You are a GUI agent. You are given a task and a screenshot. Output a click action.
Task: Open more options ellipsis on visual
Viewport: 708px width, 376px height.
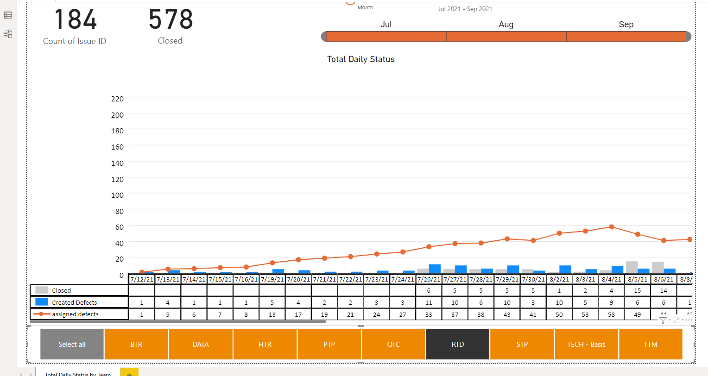tap(689, 320)
